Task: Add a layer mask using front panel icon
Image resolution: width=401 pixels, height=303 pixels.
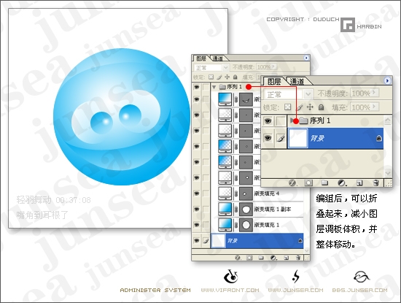Action: pos(308,183)
